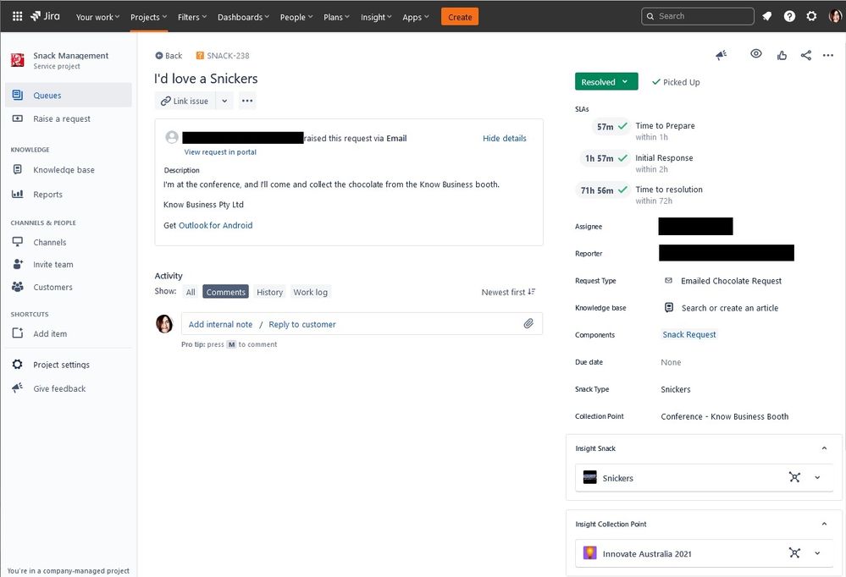Show All activity
This screenshot has height=577, width=846.
191,292
